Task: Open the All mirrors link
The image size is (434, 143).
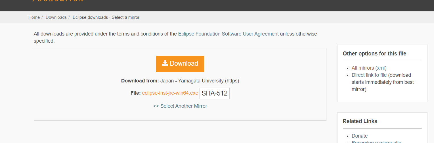Action: (363, 68)
